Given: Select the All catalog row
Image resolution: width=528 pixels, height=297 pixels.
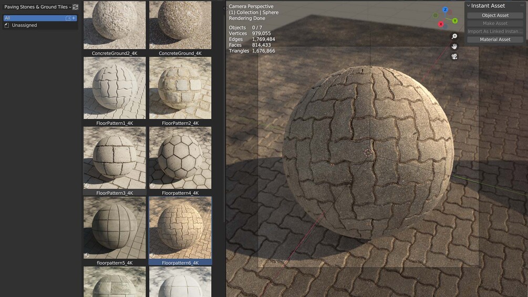Looking at the screenshot, I should (x=40, y=18).
